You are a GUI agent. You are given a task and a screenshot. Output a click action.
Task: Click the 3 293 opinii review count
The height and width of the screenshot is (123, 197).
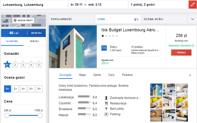(115, 51)
